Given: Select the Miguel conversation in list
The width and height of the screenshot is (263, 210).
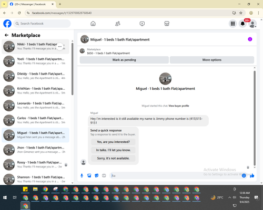Looking at the screenshot, I should click(35, 135).
